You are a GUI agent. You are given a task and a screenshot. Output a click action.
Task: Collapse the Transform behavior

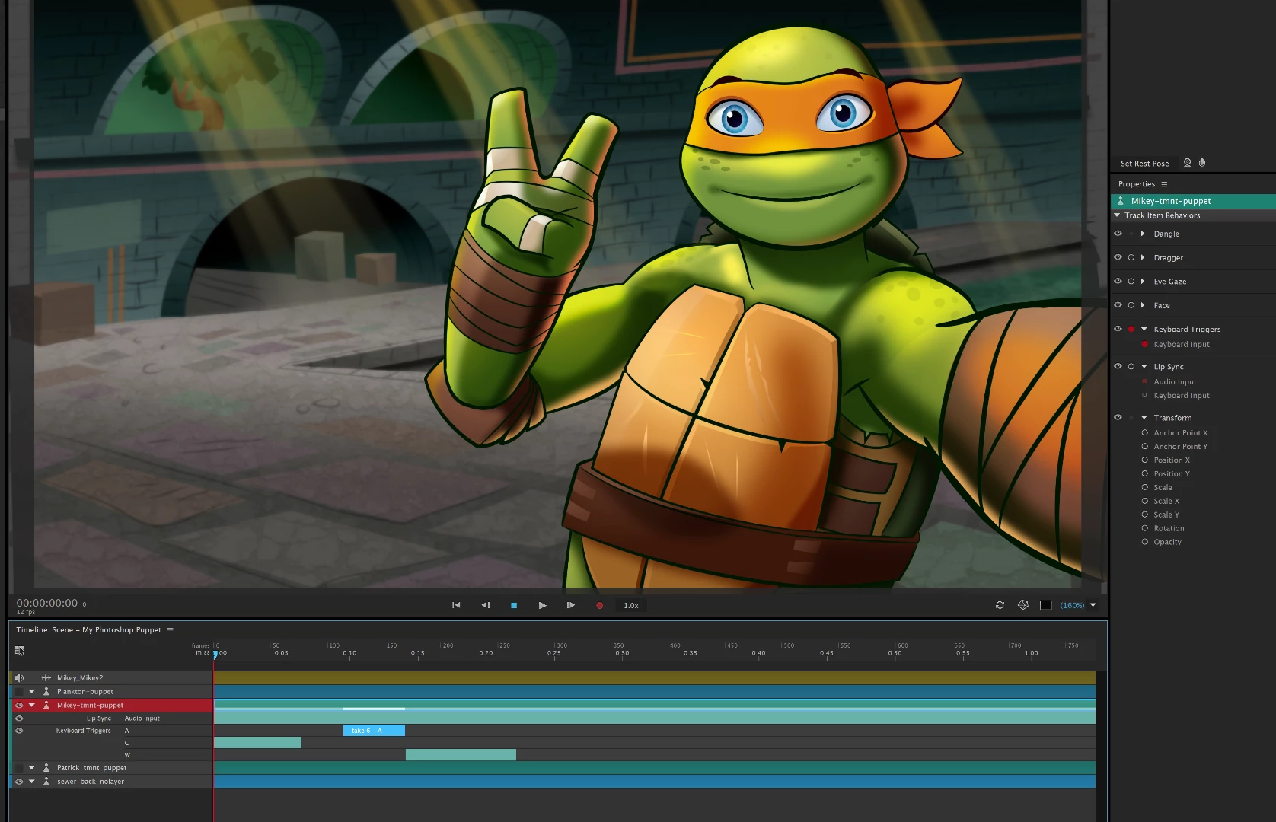1144,417
